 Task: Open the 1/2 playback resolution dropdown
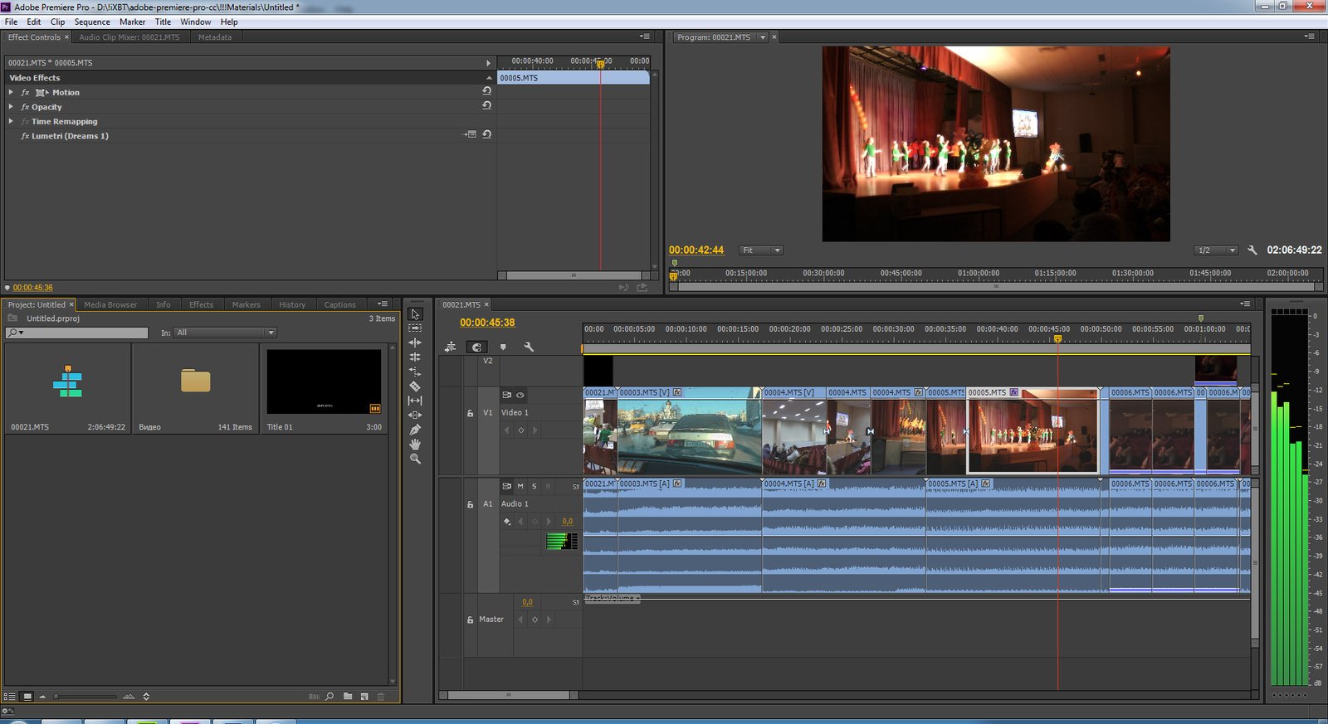coord(1216,250)
